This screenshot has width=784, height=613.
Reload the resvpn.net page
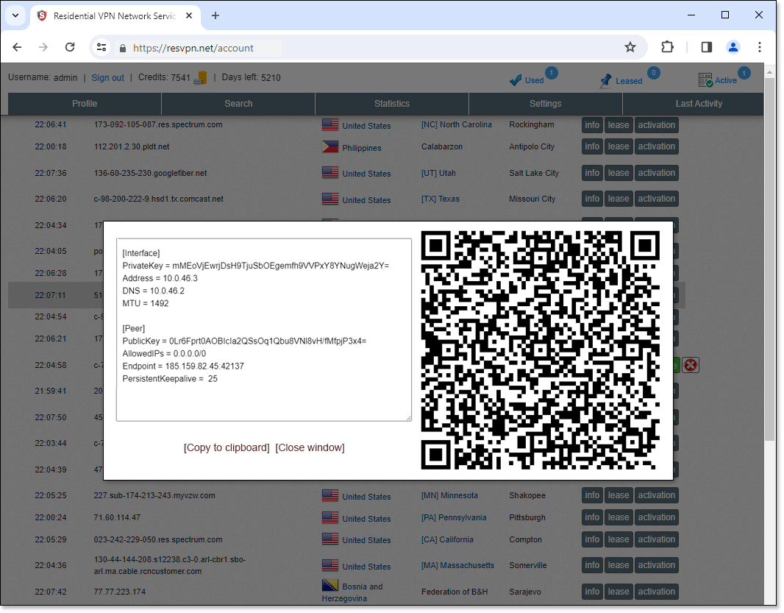click(70, 48)
